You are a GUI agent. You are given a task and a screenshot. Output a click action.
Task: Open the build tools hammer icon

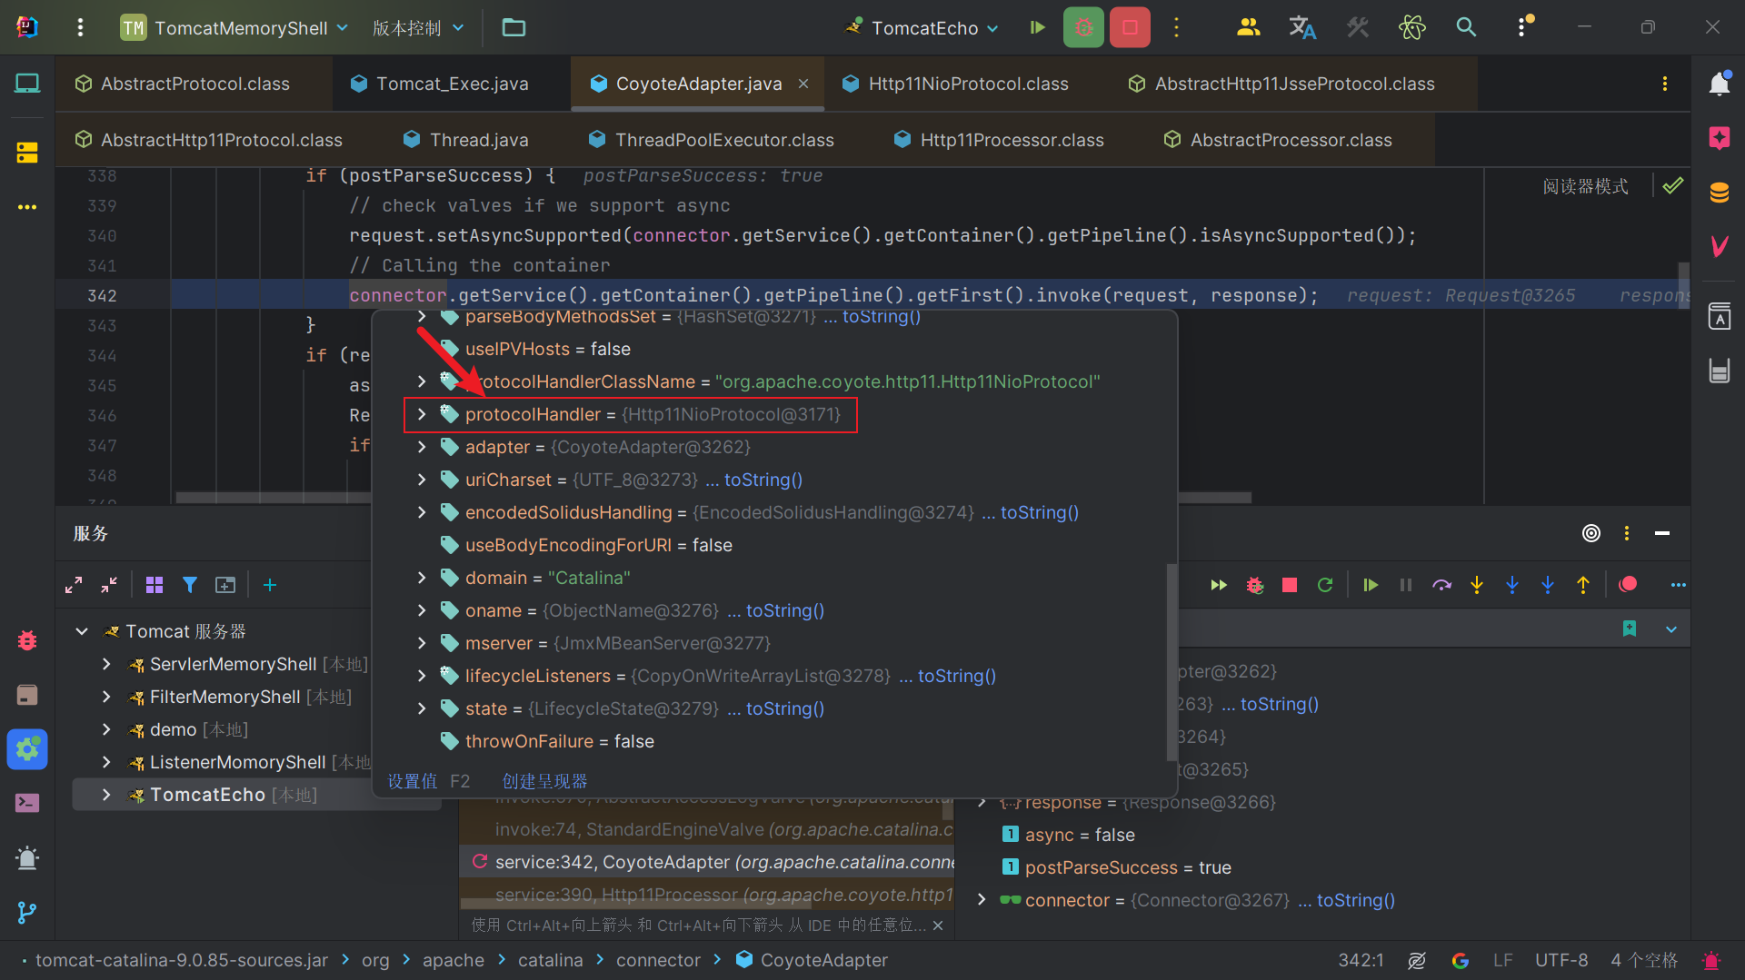click(1357, 27)
